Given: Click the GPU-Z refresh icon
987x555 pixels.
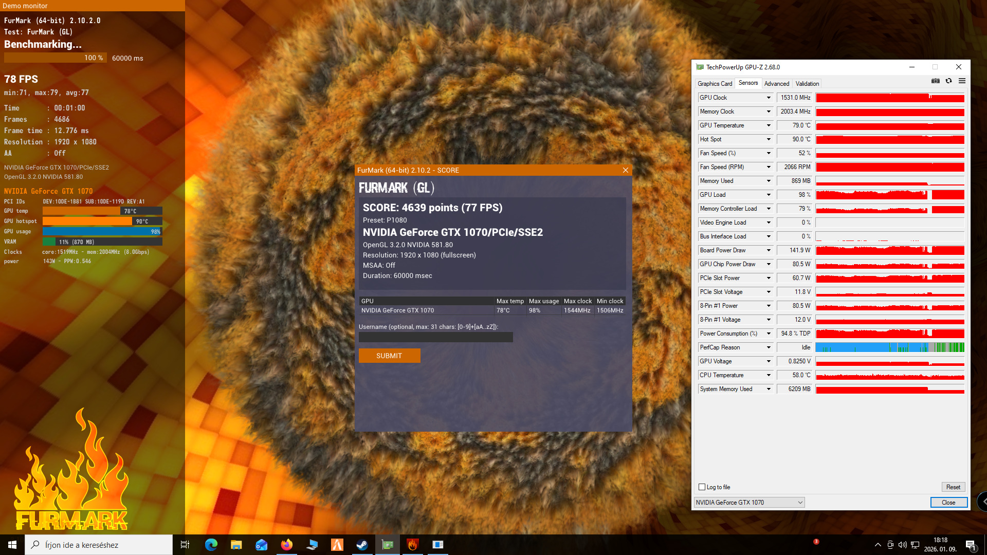Looking at the screenshot, I should [x=948, y=81].
